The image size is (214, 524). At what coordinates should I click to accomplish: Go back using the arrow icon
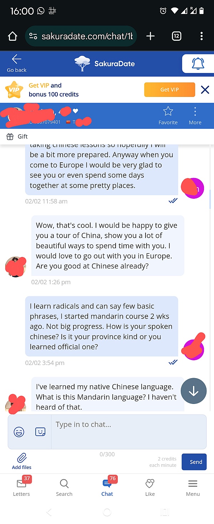(16, 59)
